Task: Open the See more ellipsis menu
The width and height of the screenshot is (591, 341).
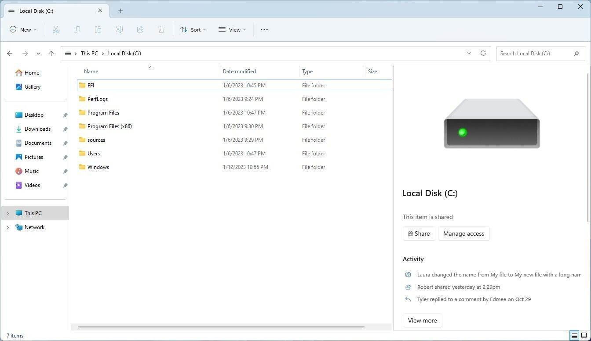Action: (264, 29)
